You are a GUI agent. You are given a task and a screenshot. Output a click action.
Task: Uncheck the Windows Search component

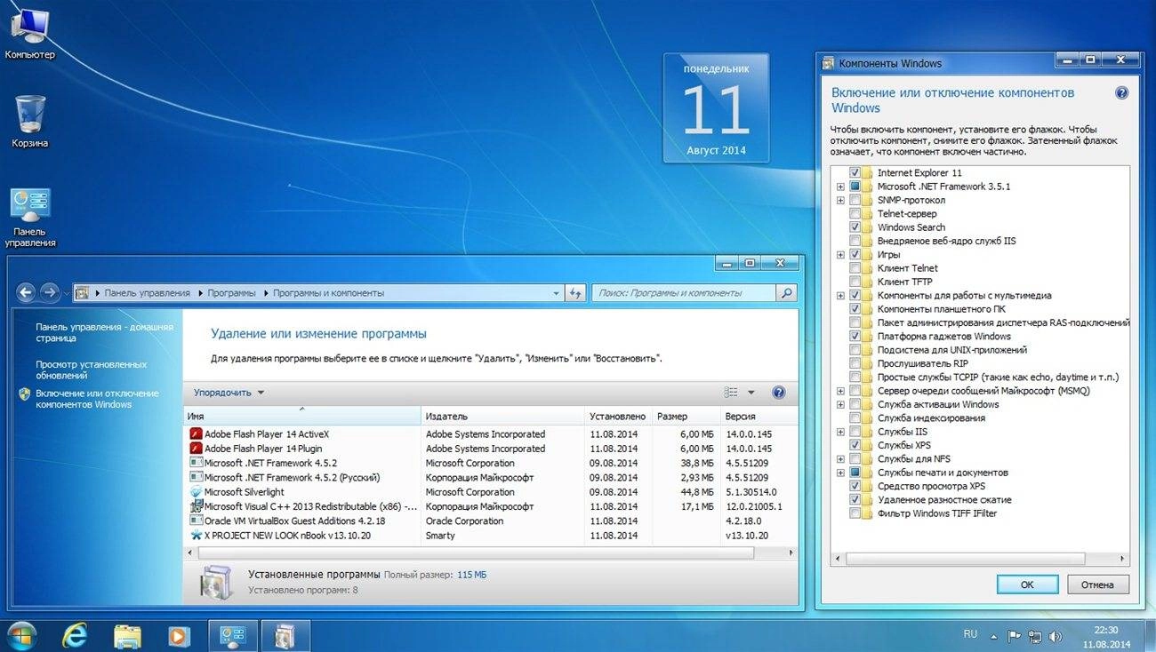[x=856, y=227]
